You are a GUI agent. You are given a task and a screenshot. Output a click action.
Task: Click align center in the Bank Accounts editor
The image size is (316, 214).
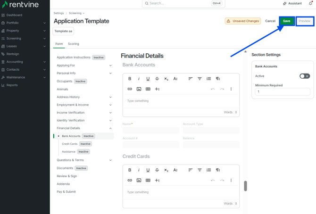[200, 79]
